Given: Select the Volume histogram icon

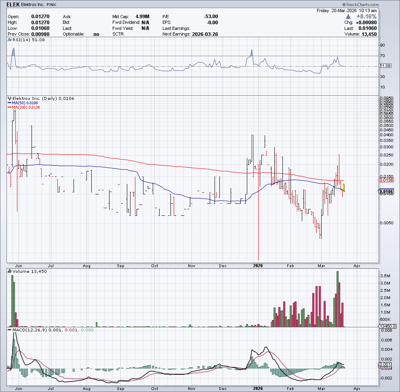Looking at the screenshot, I should 9,271.
